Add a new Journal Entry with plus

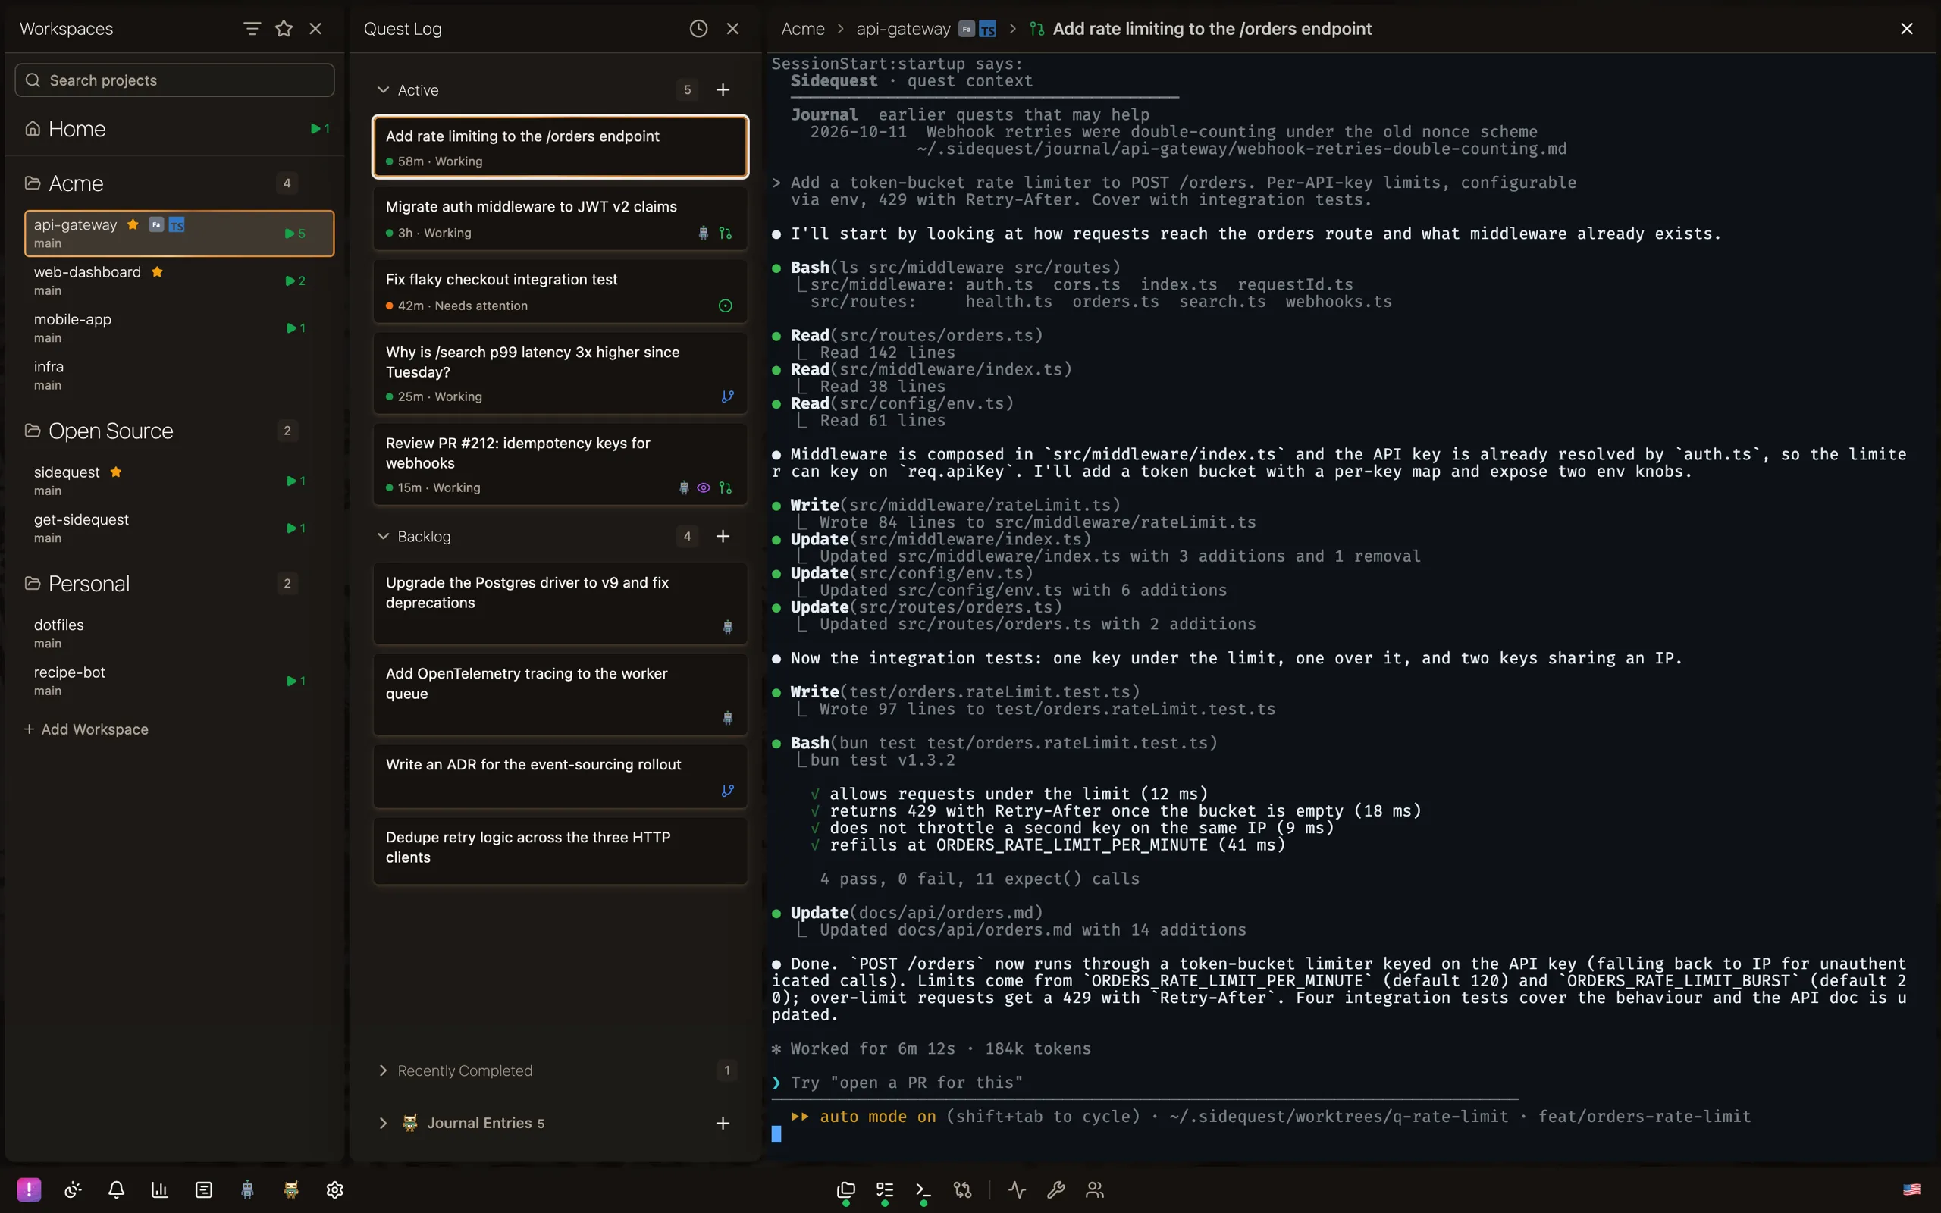[x=723, y=1123]
